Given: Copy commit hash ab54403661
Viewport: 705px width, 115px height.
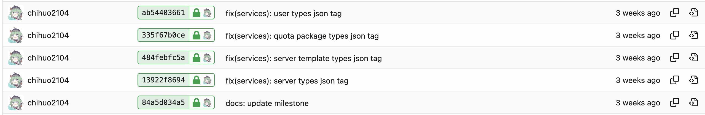Looking at the screenshot, I should tap(674, 13).
